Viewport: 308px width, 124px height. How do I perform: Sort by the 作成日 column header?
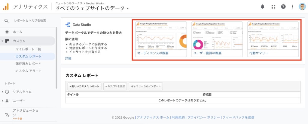point(207,95)
